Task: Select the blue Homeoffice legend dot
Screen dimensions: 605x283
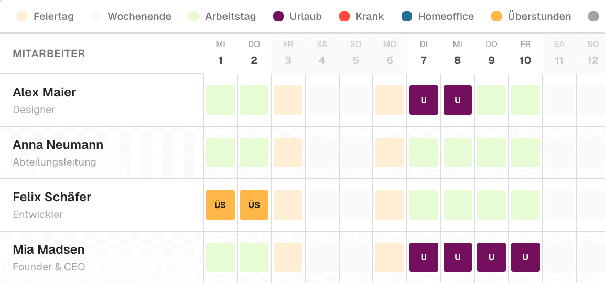Action: pyautogui.click(x=407, y=17)
